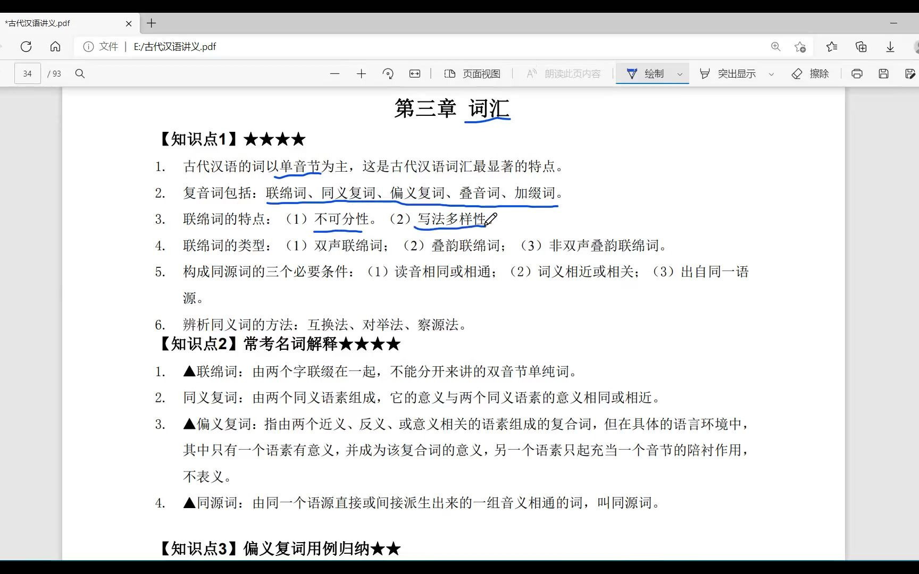Viewport: 919px width, 574px height.
Task: Click the text 双声联绵词
Action: tap(348, 246)
